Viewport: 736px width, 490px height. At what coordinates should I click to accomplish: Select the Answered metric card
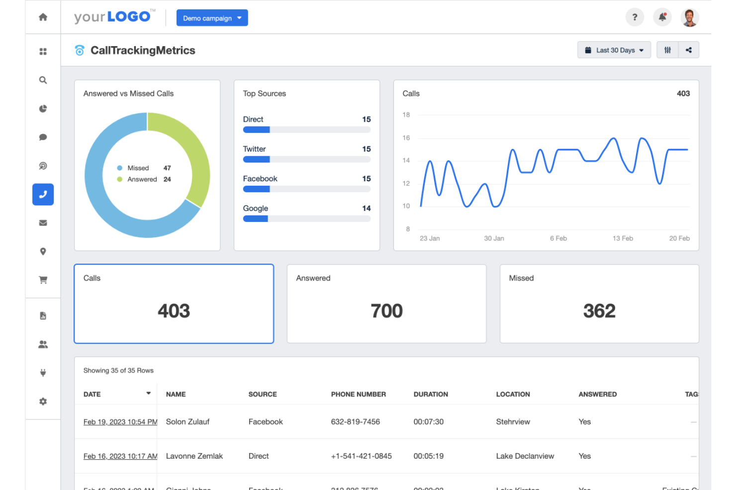pyautogui.click(x=386, y=303)
